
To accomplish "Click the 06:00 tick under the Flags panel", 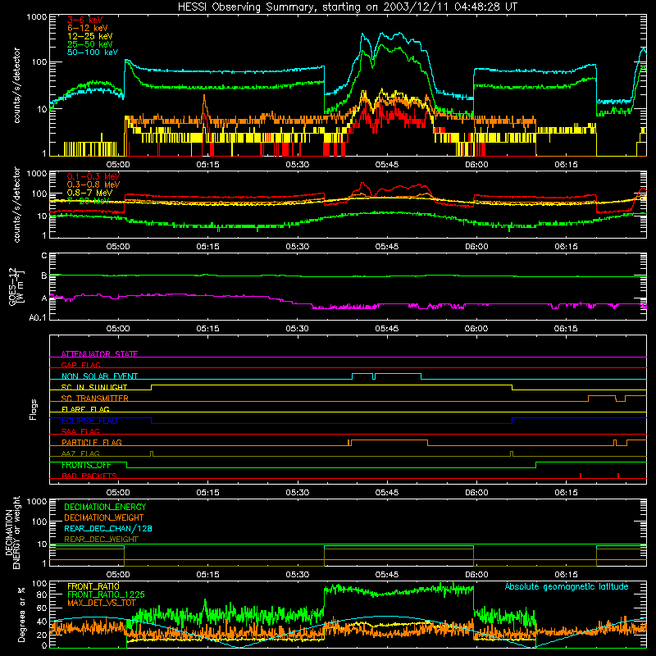I will tap(476, 492).
